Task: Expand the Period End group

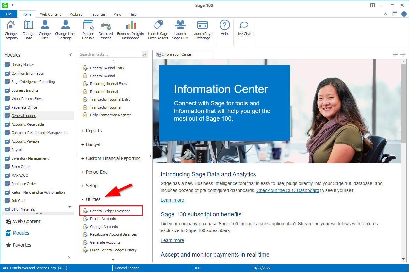Action: (94, 172)
